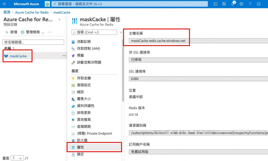Open Cloud Shell from the top bar

215,4
